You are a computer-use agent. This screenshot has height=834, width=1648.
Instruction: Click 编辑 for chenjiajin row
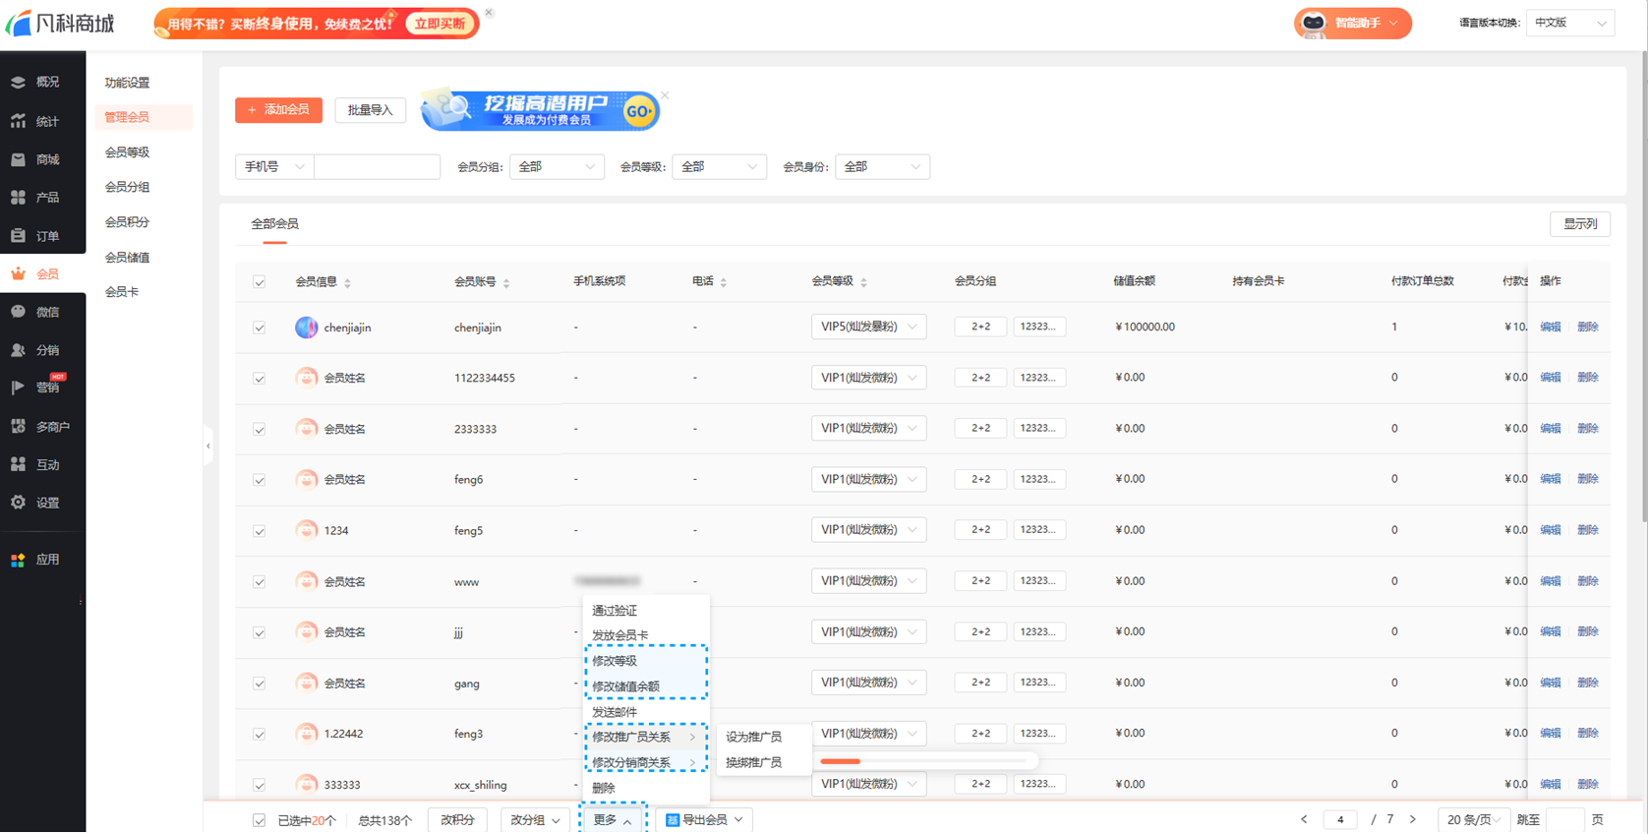pos(1551,328)
